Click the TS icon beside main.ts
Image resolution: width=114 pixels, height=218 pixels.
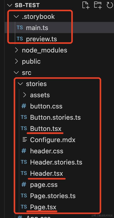[x=20, y=28]
